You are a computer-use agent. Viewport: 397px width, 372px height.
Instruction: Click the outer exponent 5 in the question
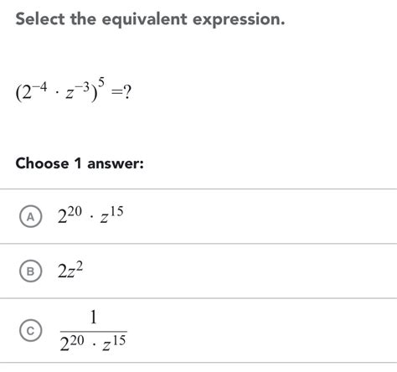(x=101, y=83)
